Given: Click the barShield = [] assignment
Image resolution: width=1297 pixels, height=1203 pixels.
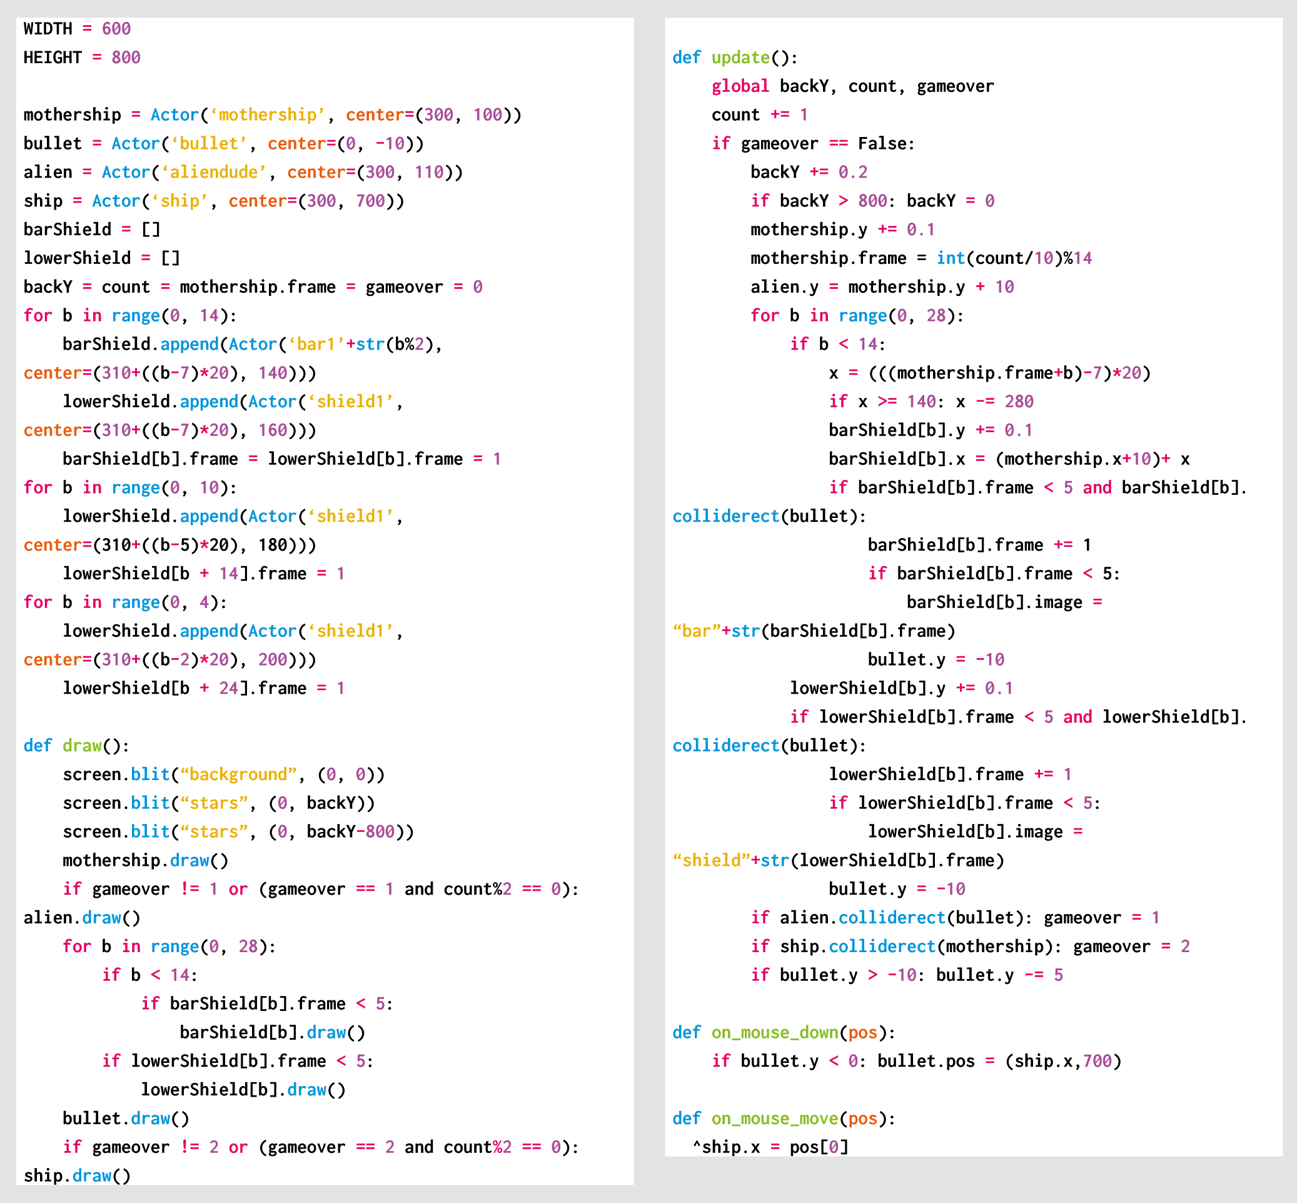Looking at the screenshot, I should [x=91, y=229].
